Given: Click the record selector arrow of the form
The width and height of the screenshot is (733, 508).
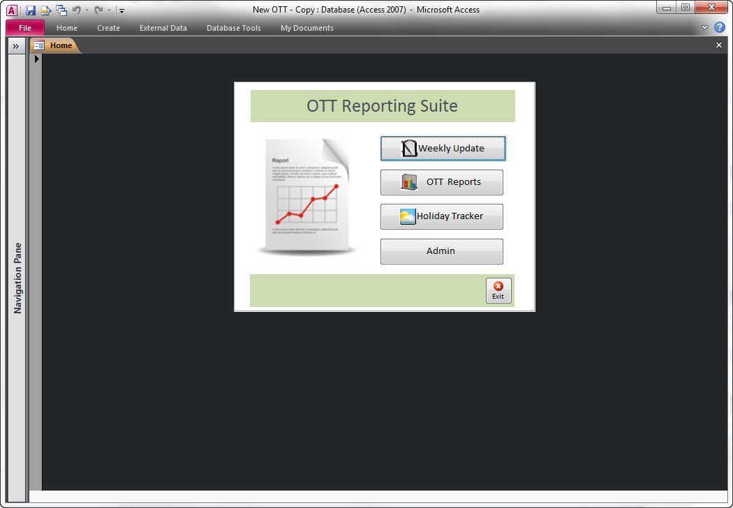Looking at the screenshot, I should pyautogui.click(x=37, y=59).
